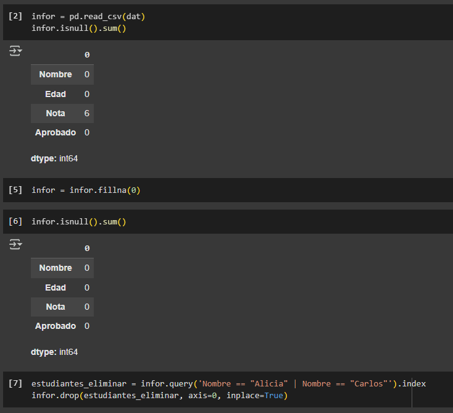Click the Edad row label in second output
This screenshot has width=453, height=413.
coord(56,287)
